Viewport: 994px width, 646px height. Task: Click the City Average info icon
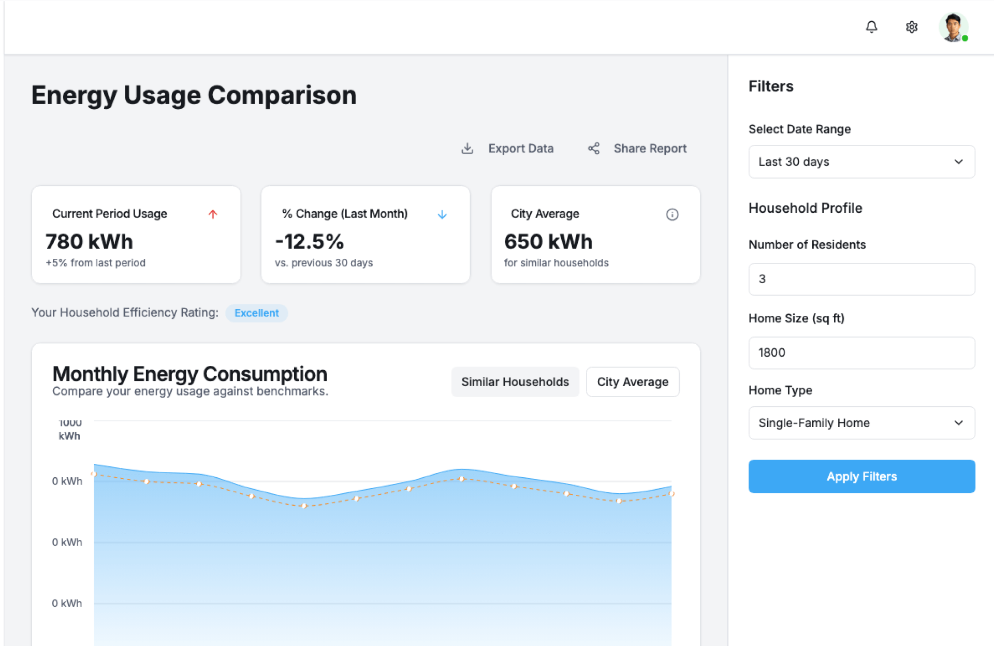[672, 214]
